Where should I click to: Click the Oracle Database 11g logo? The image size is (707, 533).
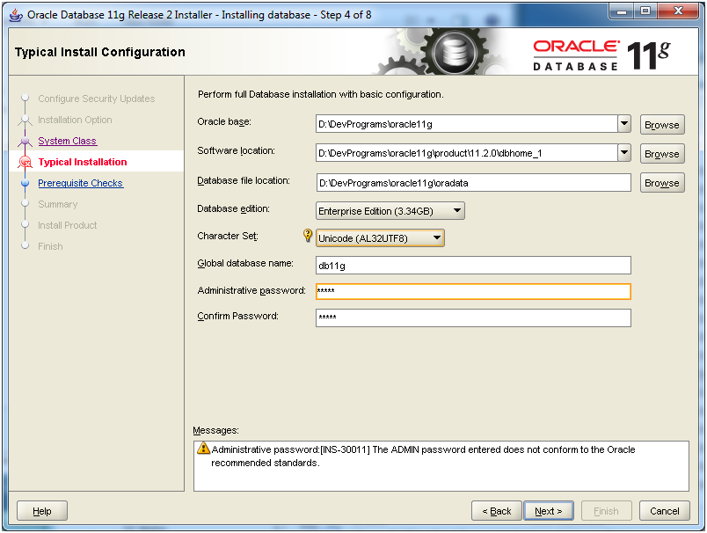601,55
